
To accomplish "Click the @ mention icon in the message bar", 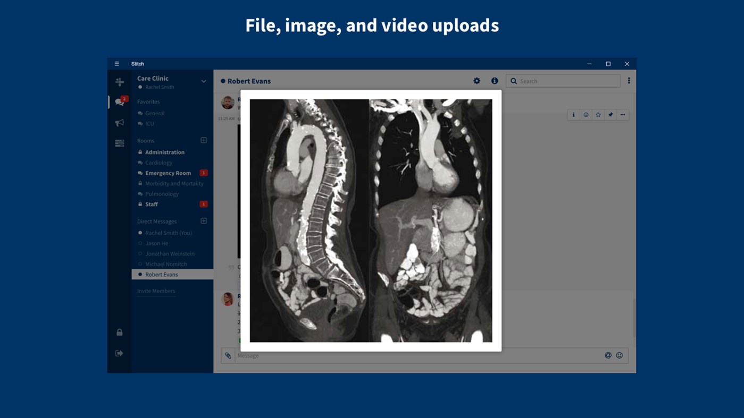I will [x=607, y=355].
